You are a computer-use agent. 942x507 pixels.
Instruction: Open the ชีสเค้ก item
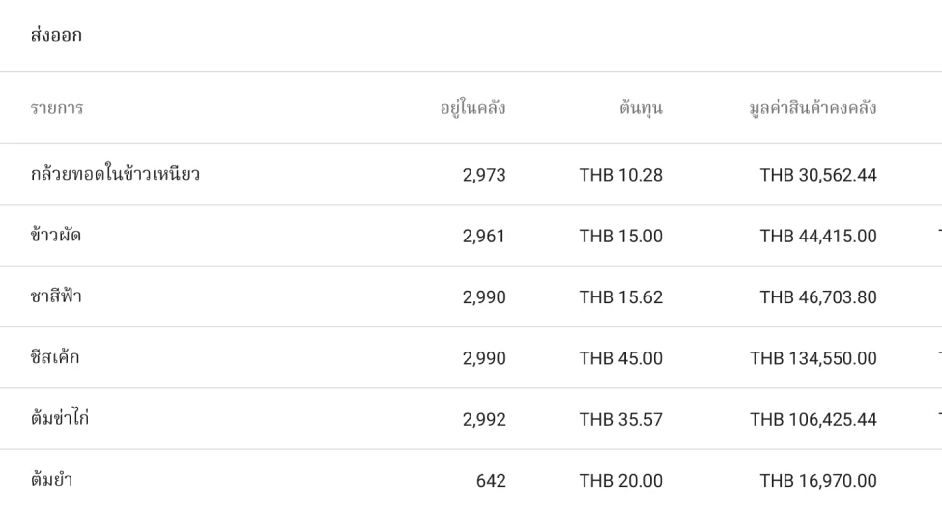coord(55,358)
